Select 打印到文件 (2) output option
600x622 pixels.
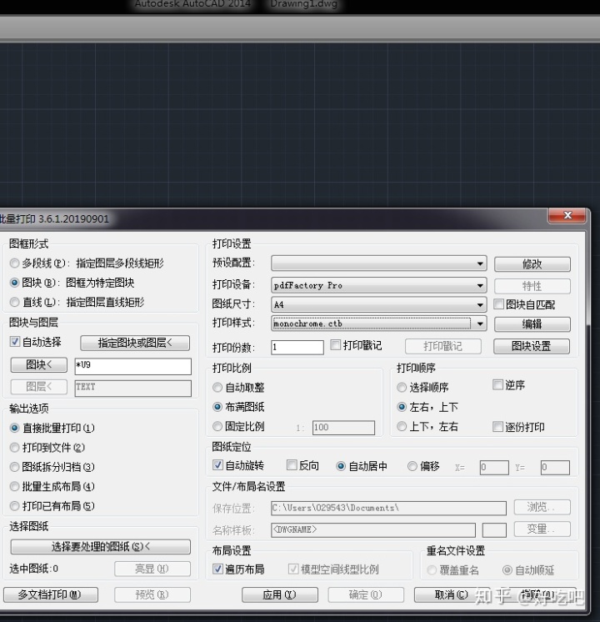point(15,448)
